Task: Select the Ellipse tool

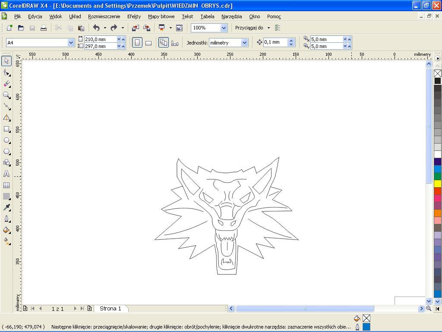Action: pos(6,140)
